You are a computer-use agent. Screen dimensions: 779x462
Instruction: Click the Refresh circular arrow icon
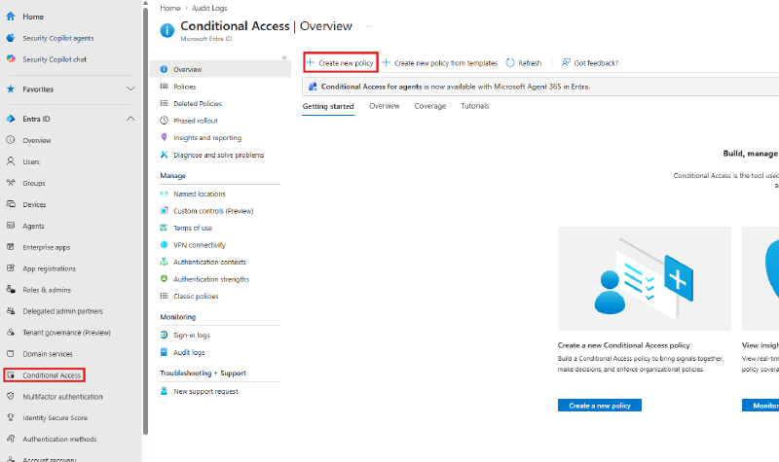[x=510, y=62]
